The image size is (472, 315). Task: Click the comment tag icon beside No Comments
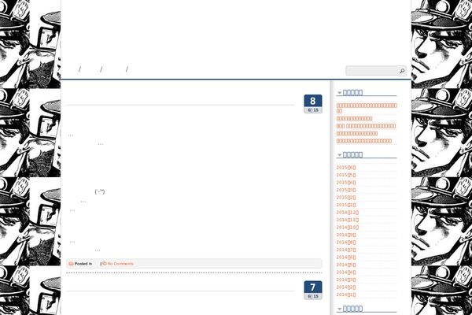click(x=105, y=264)
